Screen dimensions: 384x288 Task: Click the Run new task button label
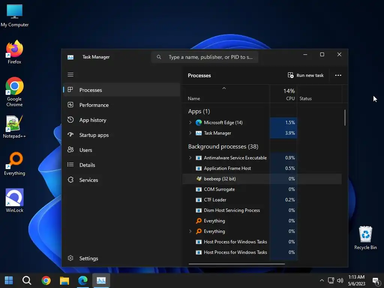pyautogui.click(x=310, y=75)
